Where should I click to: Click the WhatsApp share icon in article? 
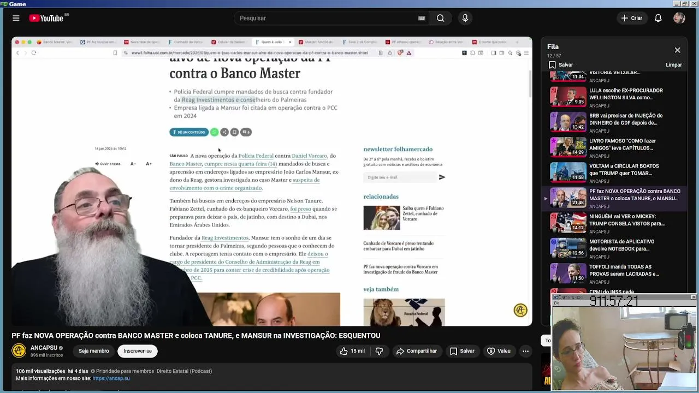click(214, 132)
